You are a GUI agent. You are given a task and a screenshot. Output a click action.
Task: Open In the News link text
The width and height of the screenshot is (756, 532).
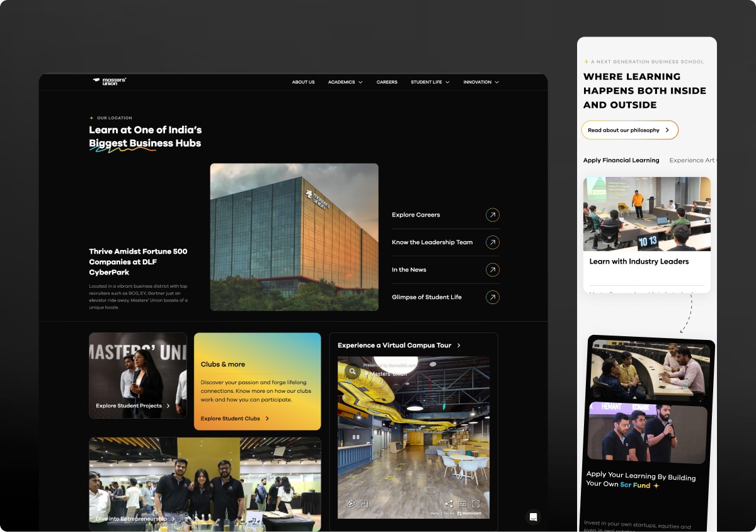click(x=409, y=269)
